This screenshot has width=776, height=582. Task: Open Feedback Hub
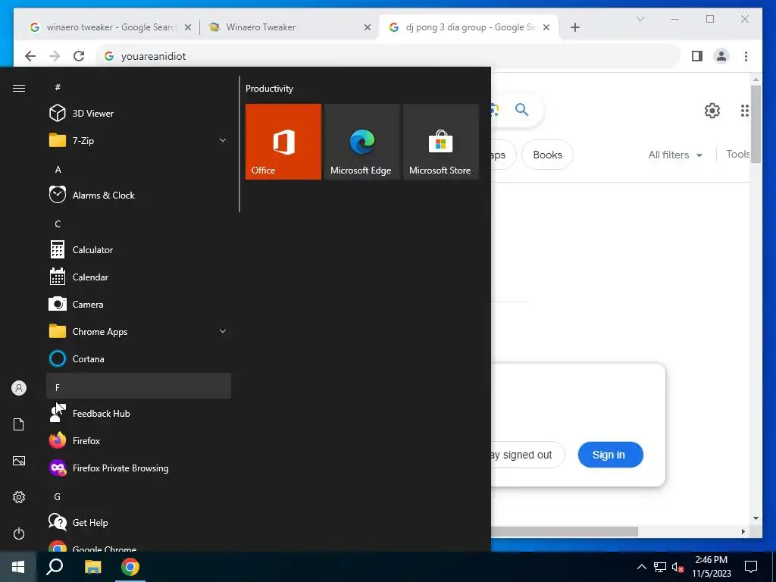[x=139, y=413]
